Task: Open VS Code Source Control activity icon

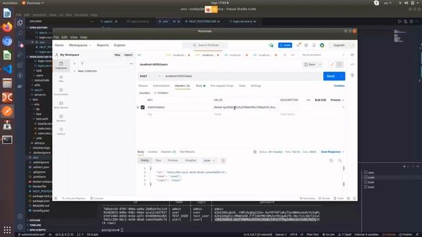Action: point(20,44)
